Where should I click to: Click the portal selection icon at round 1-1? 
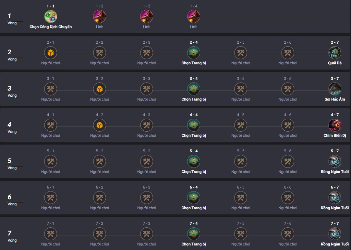pos(51,16)
